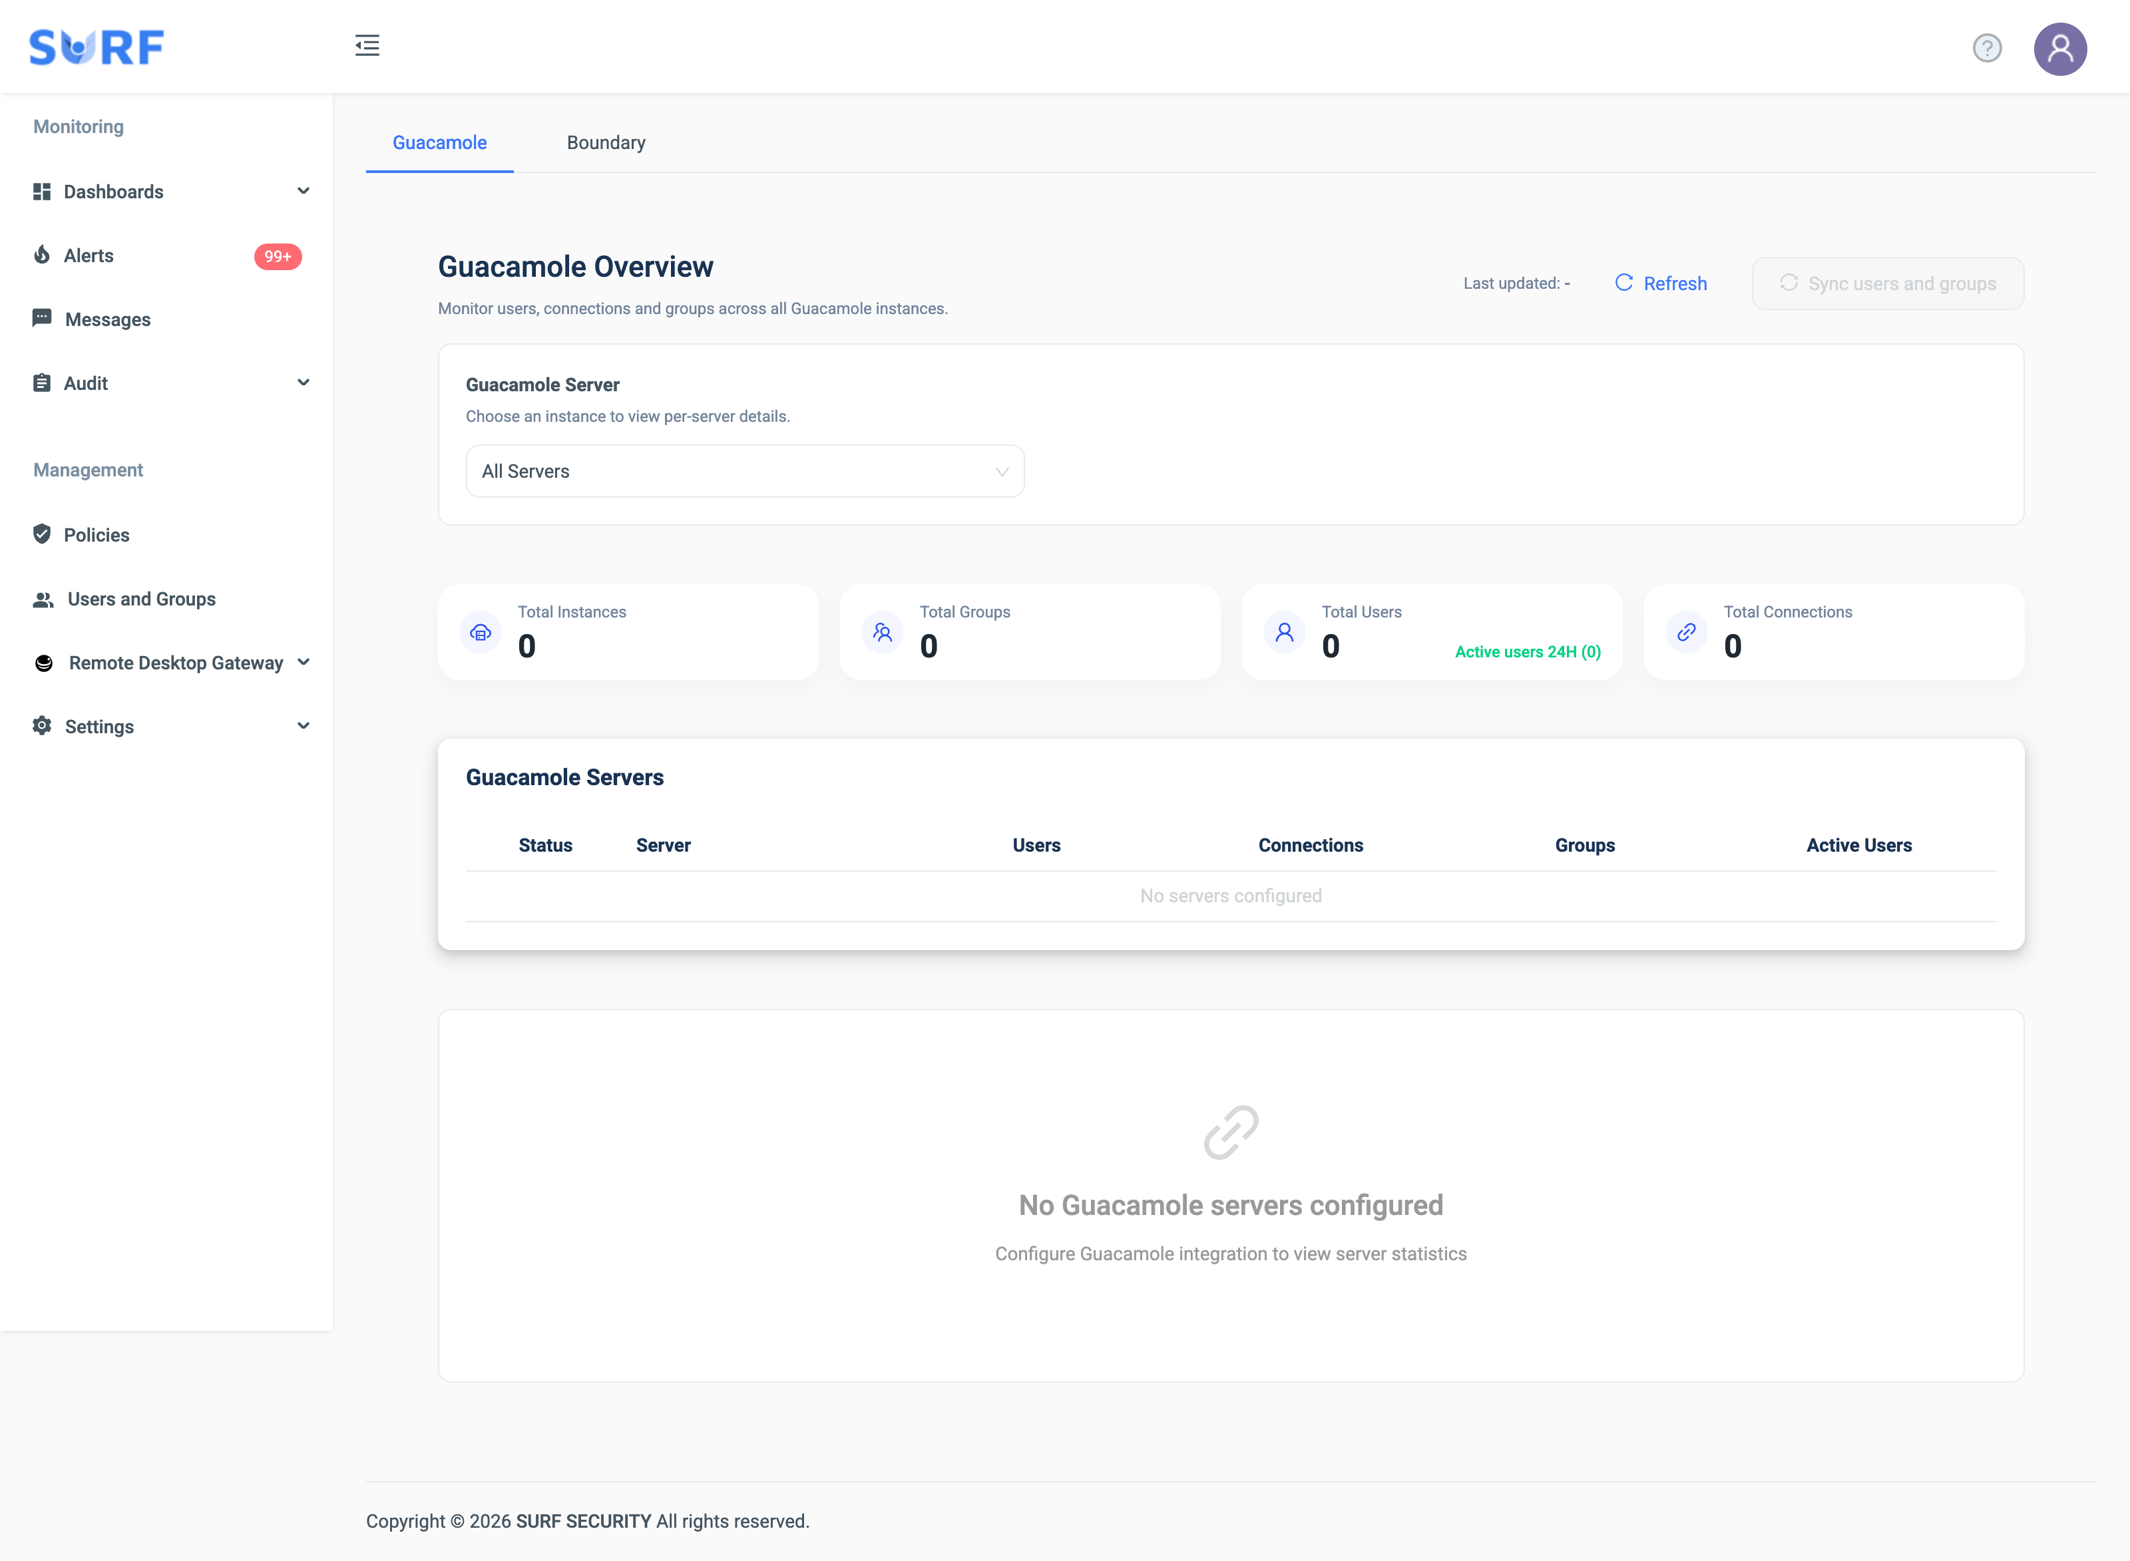Screen dimensions: 2130x1561
Task: Click the Users column header
Action: pyautogui.click(x=1036, y=846)
